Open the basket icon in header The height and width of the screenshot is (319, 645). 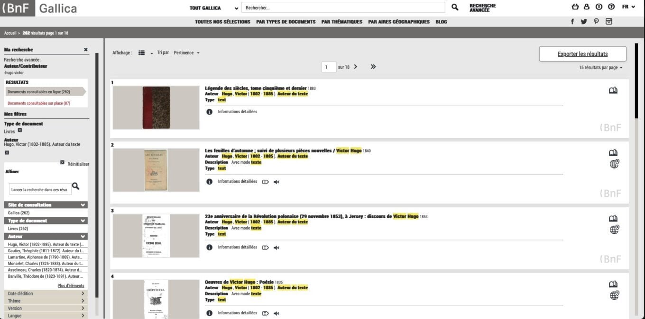coord(575,7)
